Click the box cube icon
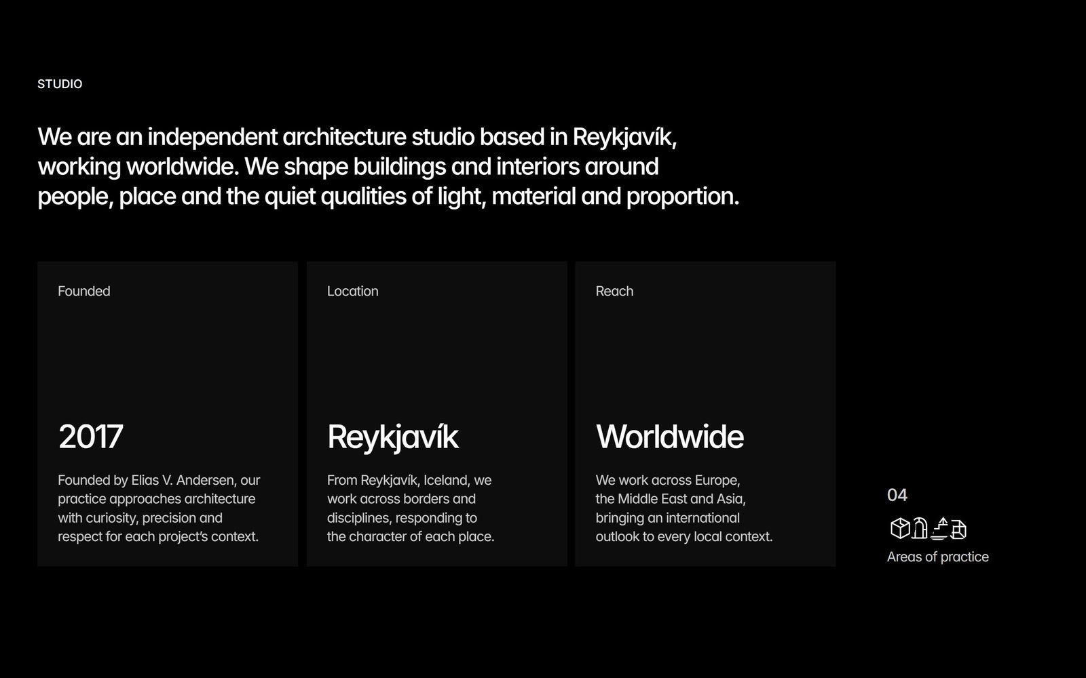1086x678 pixels. [x=900, y=528]
